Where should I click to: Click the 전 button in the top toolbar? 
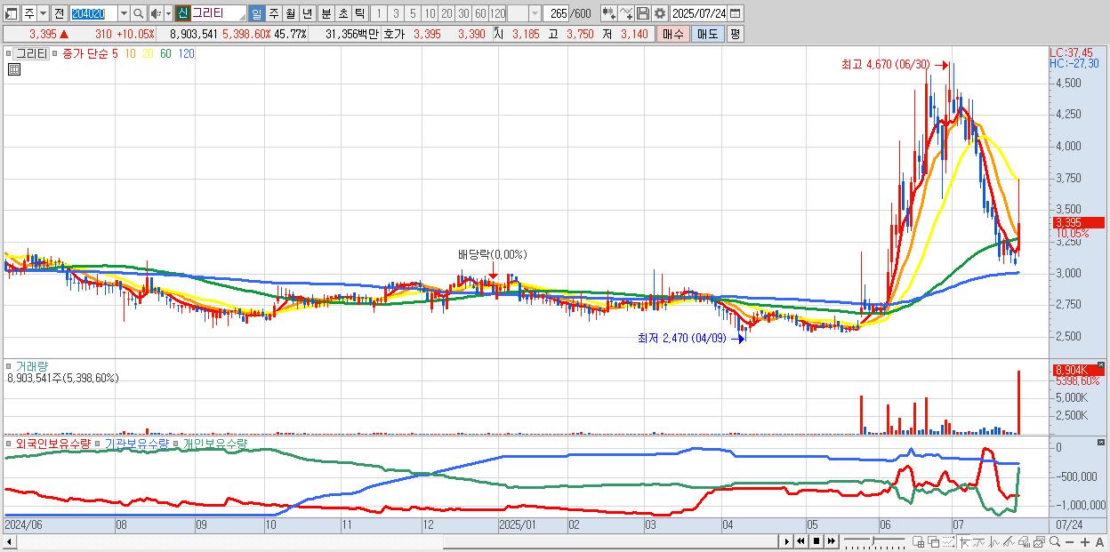pyautogui.click(x=59, y=13)
